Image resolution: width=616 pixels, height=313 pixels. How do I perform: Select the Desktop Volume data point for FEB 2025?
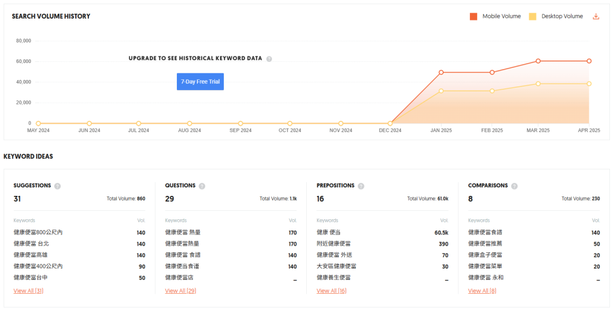(x=492, y=91)
